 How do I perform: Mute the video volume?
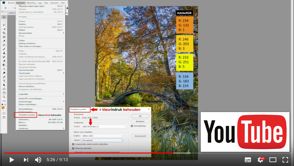pos(38,160)
